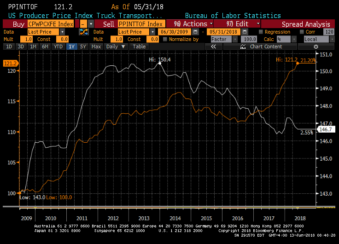Viewport: 339px width, 244px height.
Task: Edit the CPWPCXFE Index buy field
Action: pyautogui.click(x=51, y=24)
